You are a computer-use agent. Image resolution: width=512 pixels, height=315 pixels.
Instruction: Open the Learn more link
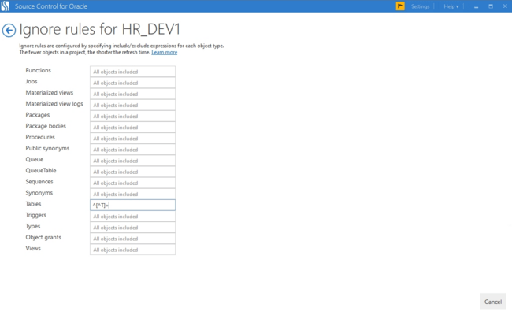click(164, 52)
